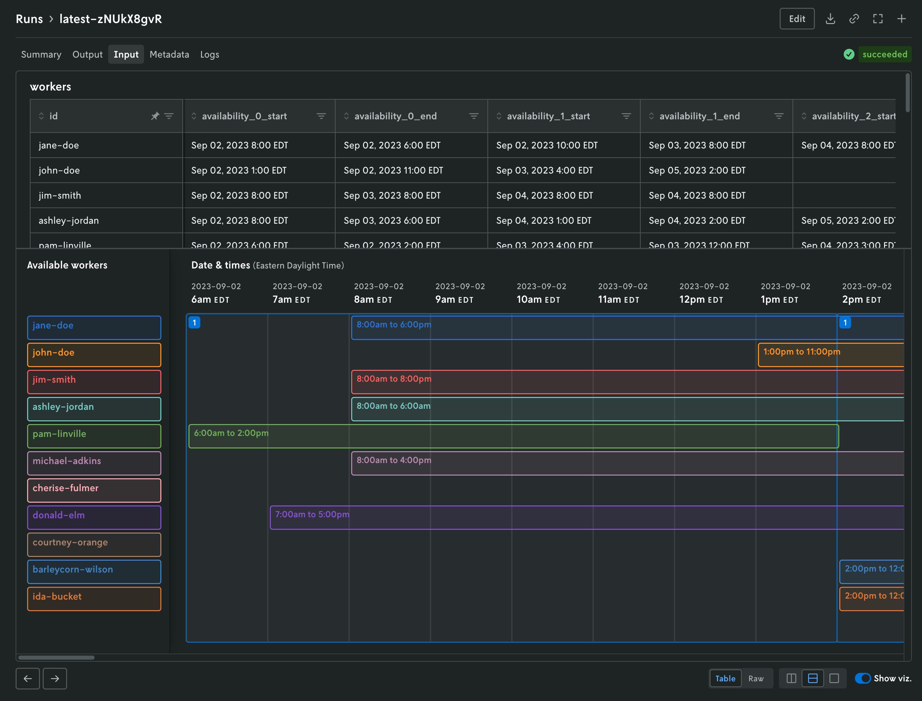Select cherise-fulmer worker chip

coord(94,490)
